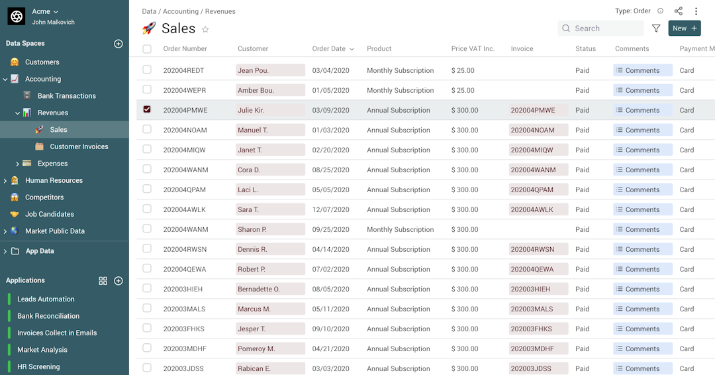Expand the Expenses folder
This screenshot has width=715, height=375.
click(18, 164)
